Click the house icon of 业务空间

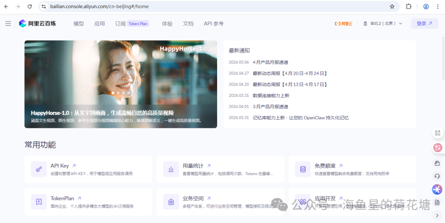click(171, 202)
